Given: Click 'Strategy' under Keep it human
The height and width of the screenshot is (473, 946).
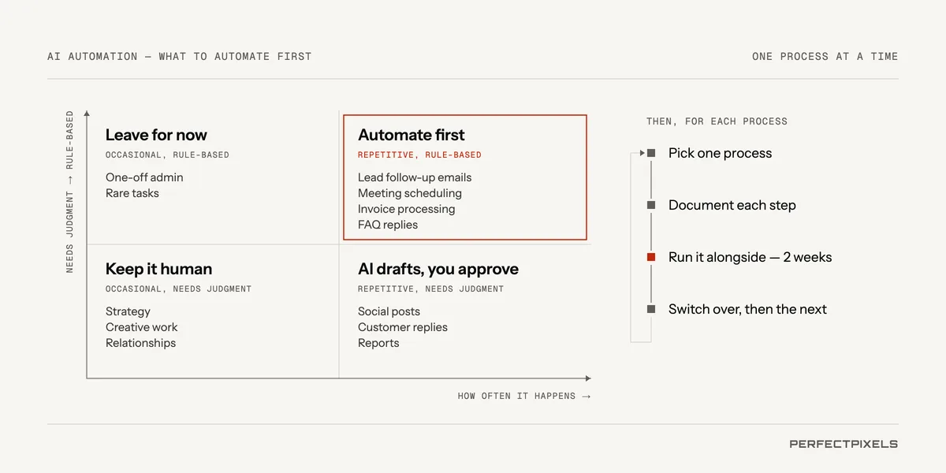Looking at the screenshot, I should click(128, 311).
